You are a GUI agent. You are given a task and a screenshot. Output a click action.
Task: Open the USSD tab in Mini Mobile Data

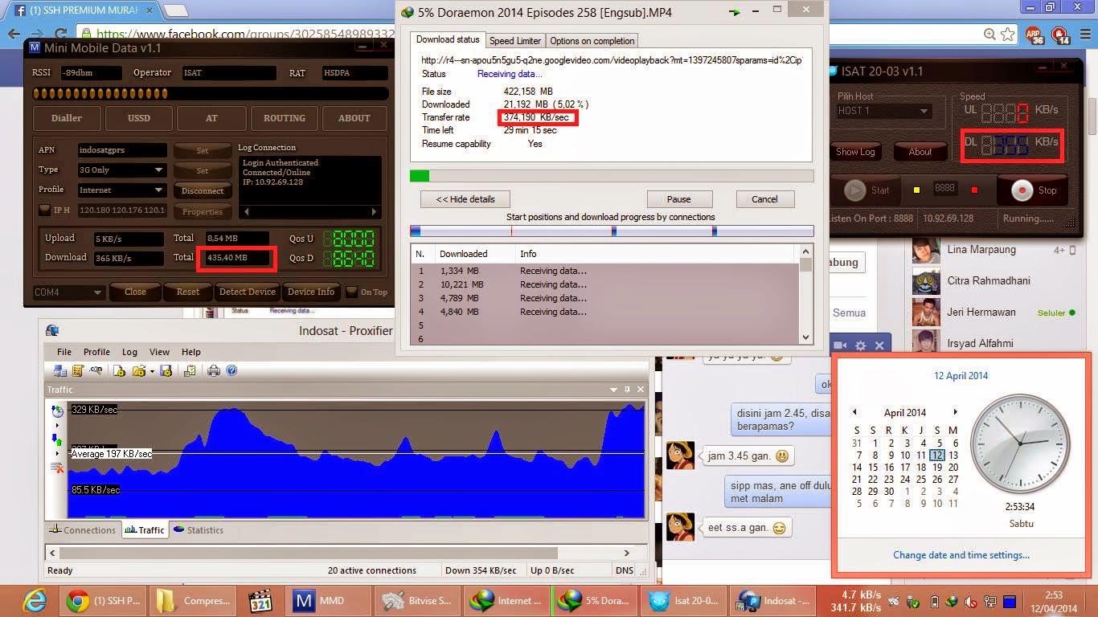pos(139,118)
